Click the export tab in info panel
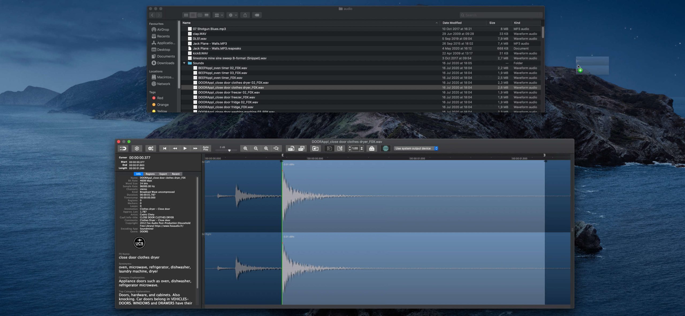The image size is (685, 316). 162,174
